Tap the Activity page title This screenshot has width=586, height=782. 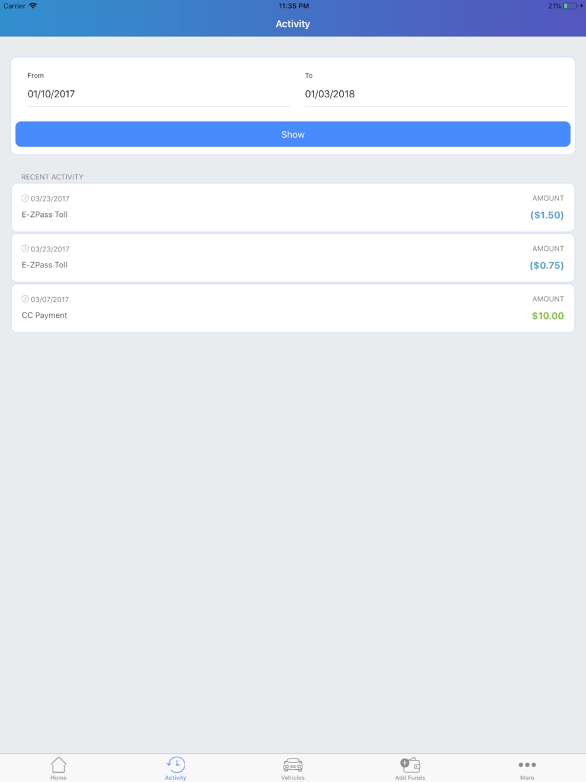point(293,24)
